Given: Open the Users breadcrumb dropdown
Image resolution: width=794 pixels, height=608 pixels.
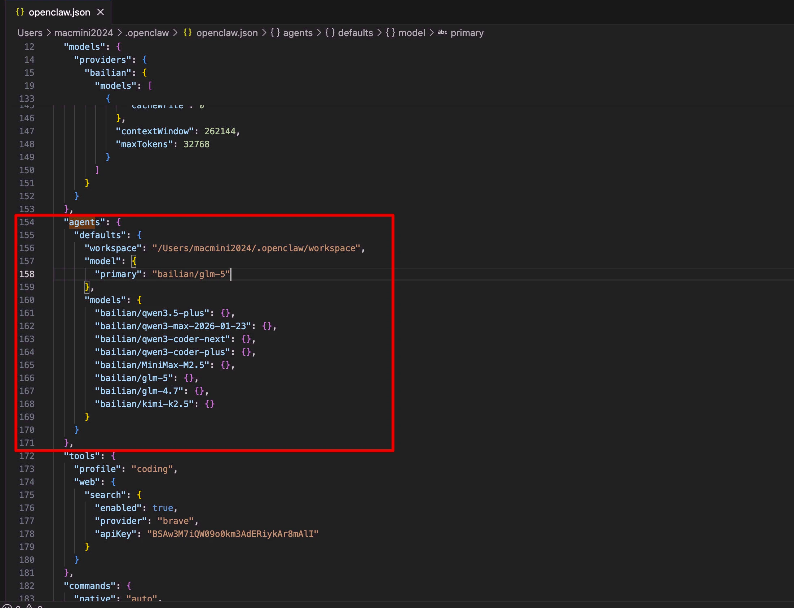Looking at the screenshot, I should [x=30, y=33].
